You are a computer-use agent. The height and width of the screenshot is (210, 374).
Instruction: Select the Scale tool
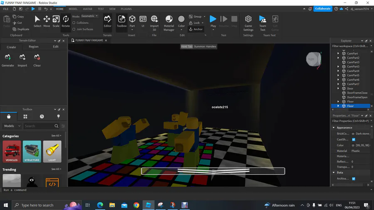56,21
